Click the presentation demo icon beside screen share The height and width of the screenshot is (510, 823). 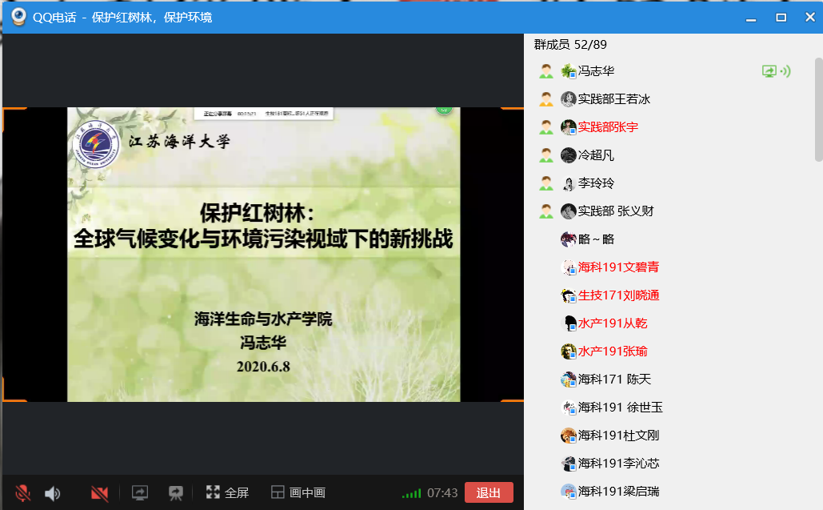click(x=176, y=493)
